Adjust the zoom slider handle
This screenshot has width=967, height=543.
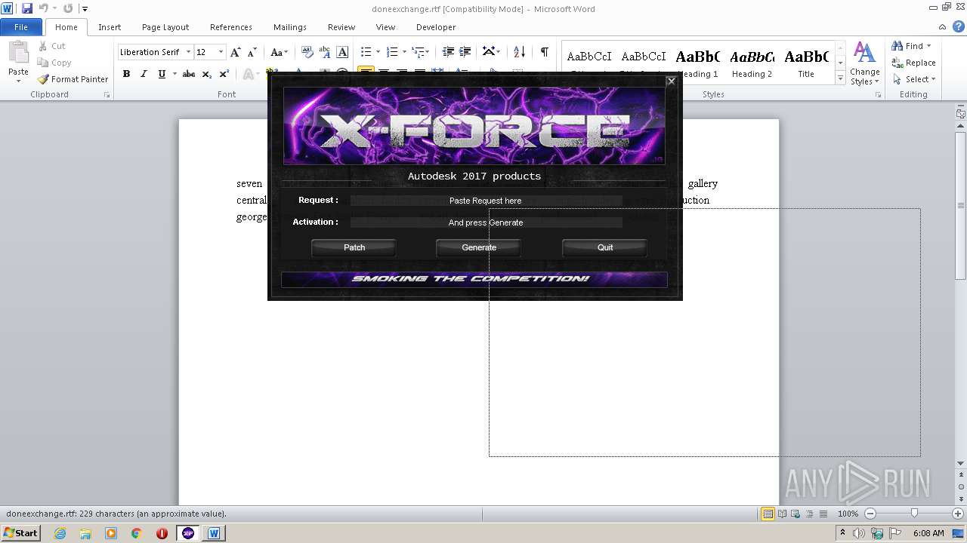point(914,514)
